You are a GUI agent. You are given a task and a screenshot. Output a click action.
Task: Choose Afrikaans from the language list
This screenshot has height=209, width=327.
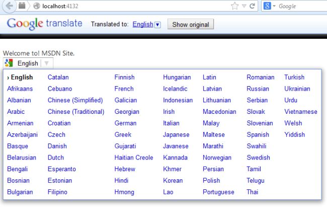pos(20,89)
